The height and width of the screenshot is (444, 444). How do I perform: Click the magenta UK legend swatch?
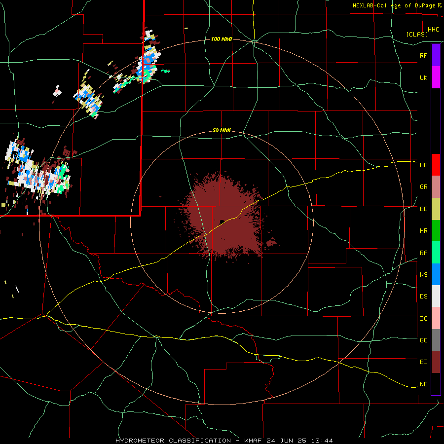coord(436,77)
